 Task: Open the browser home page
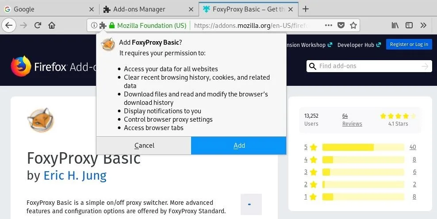pos(52,25)
